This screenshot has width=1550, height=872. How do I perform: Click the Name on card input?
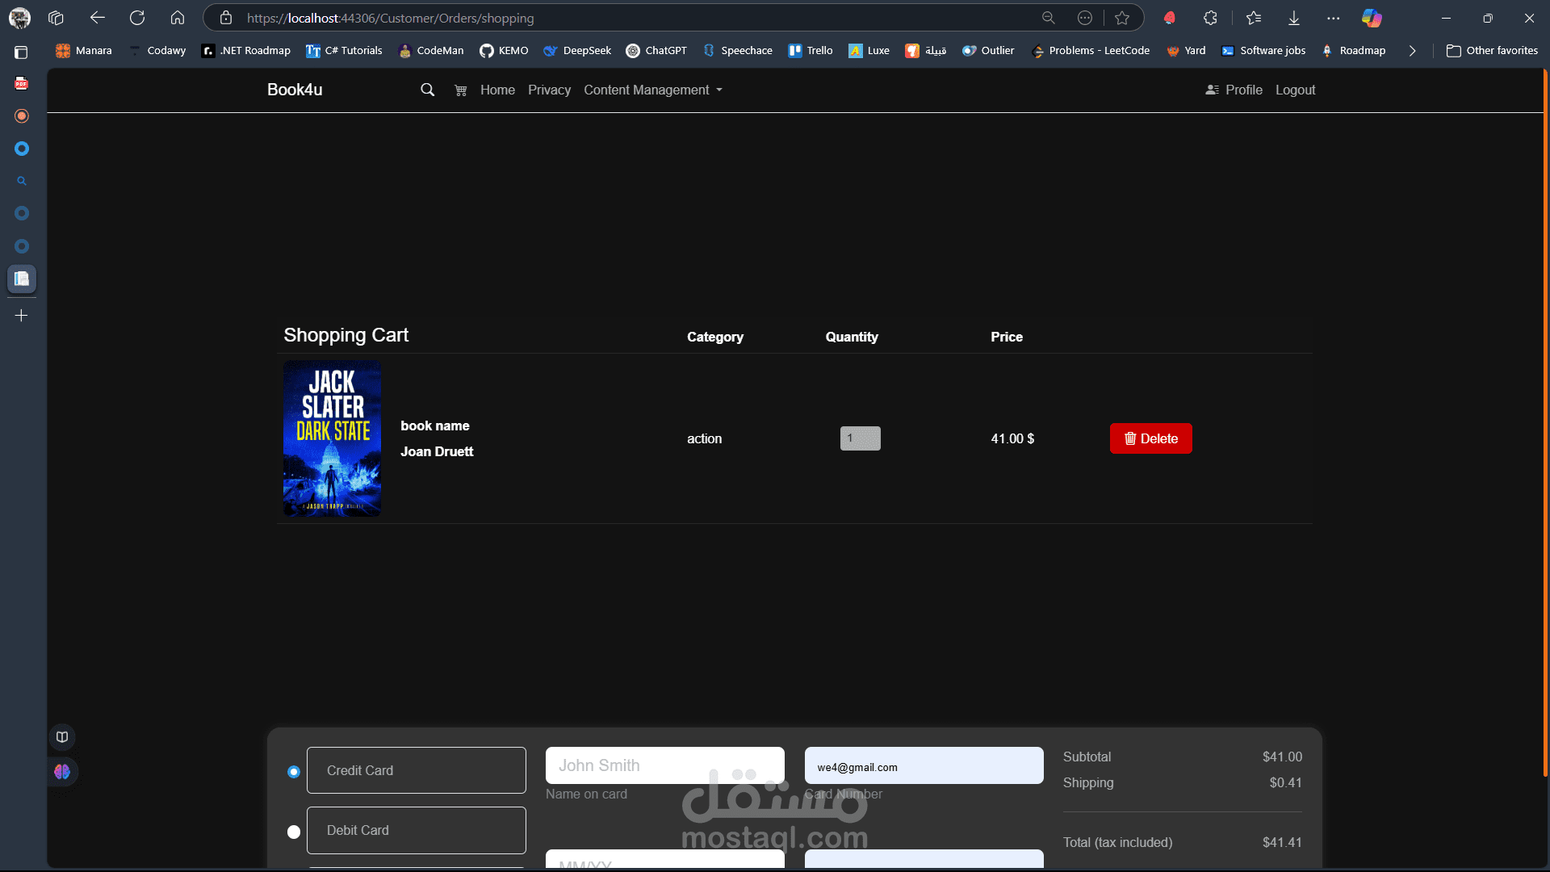[664, 765]
